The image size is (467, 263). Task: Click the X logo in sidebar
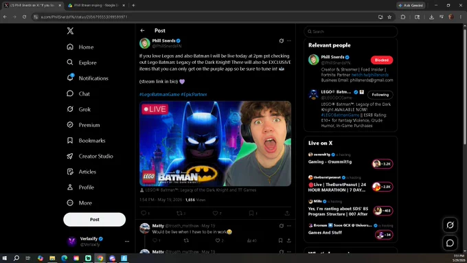(x=70, y=31)
